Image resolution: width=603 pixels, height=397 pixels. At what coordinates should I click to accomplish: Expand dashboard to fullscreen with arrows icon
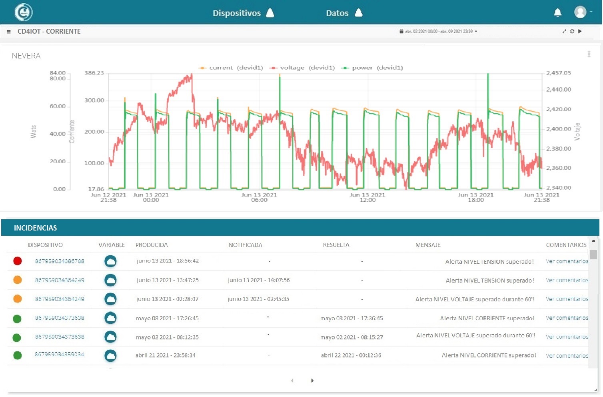[x=564, y=31]
